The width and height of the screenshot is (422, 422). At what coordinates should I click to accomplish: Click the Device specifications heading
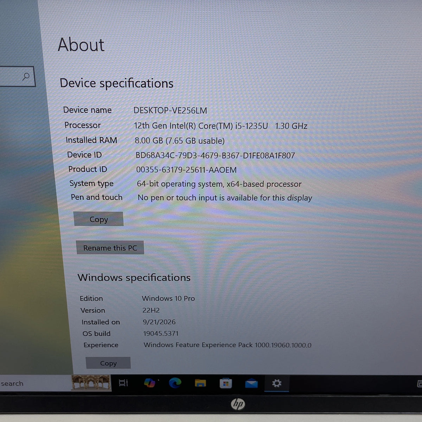(116, 83)
